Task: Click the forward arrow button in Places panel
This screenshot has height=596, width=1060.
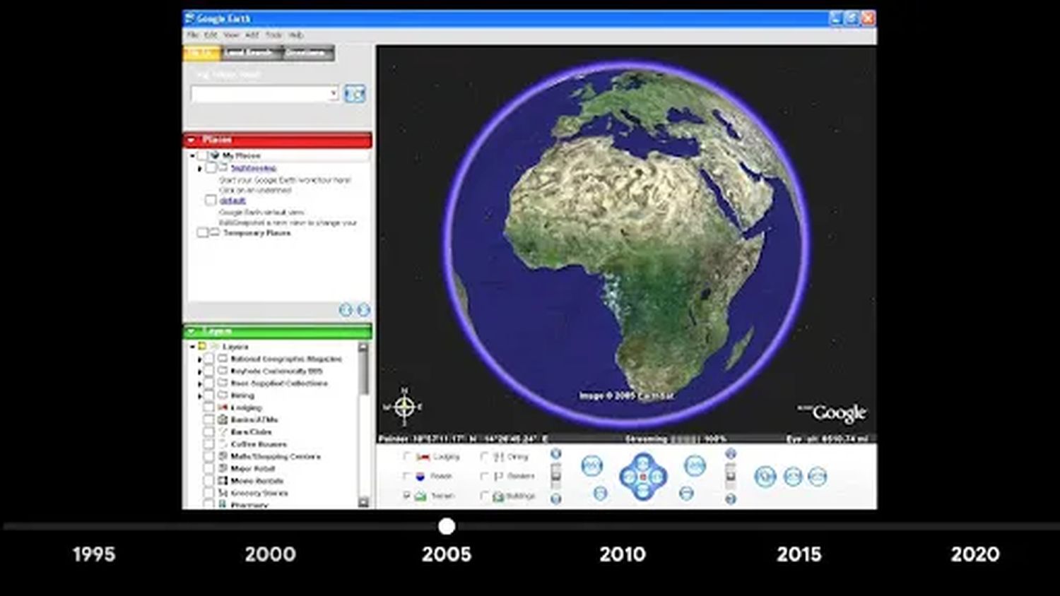Action: click(363, 310)
